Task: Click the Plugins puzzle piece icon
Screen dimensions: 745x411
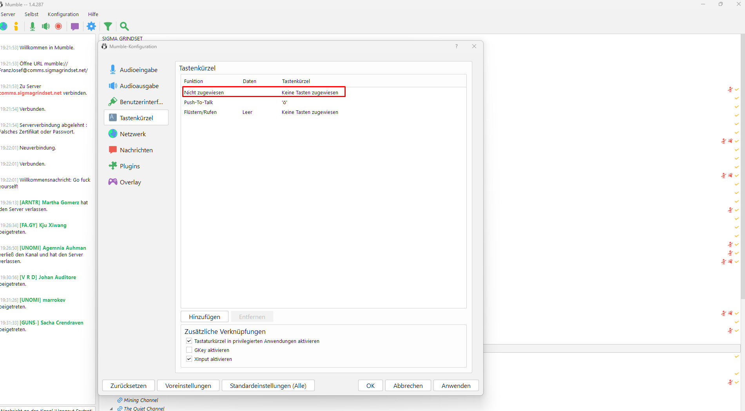Action: [113, 166]
